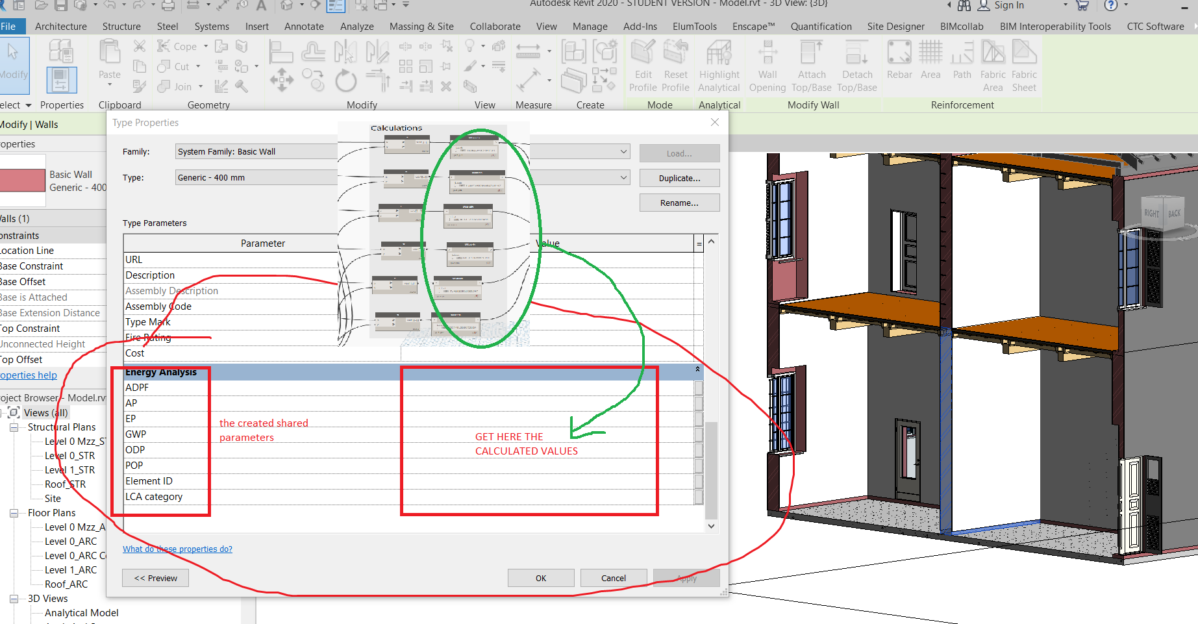Viewport: 1198px width, 624px height.
Task: Open the Type combo box dropdown
Action: point(623,177)
